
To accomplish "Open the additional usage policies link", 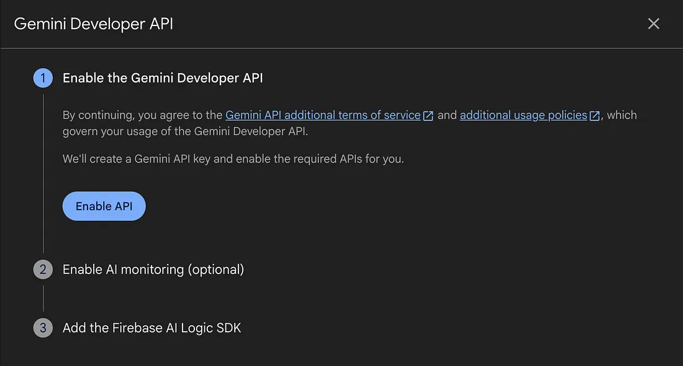I will (523, 115).
